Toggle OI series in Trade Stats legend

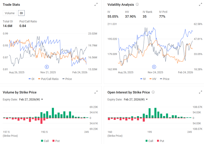(31, 79)
